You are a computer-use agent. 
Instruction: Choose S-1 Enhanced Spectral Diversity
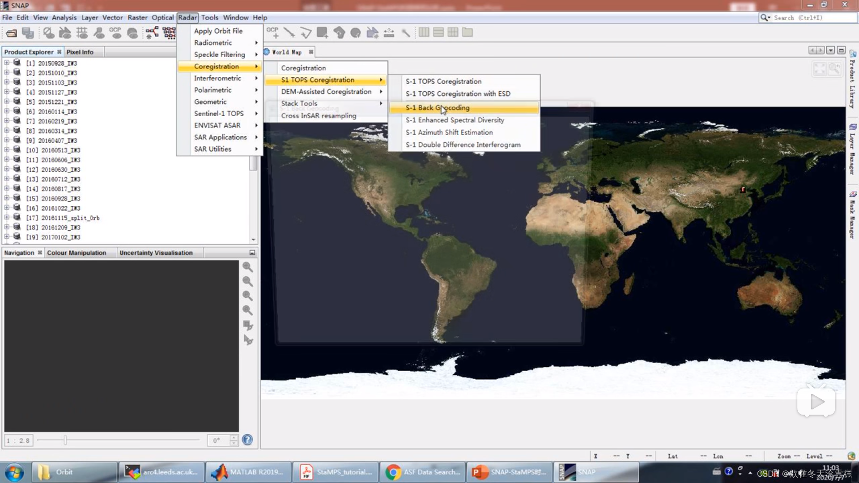pyautogui.click(x=455, y=120)
